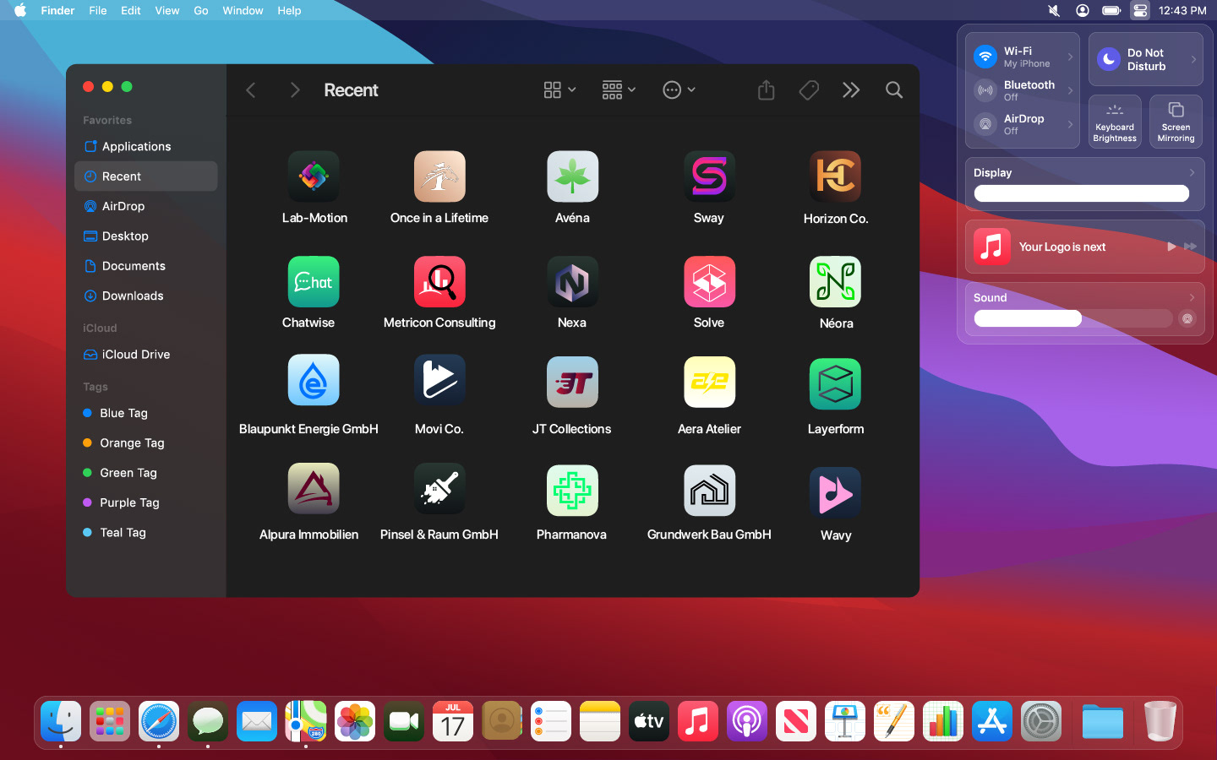1217x760 pixels.
Task: Open the Window menu
Action: [x=243, y=10]
